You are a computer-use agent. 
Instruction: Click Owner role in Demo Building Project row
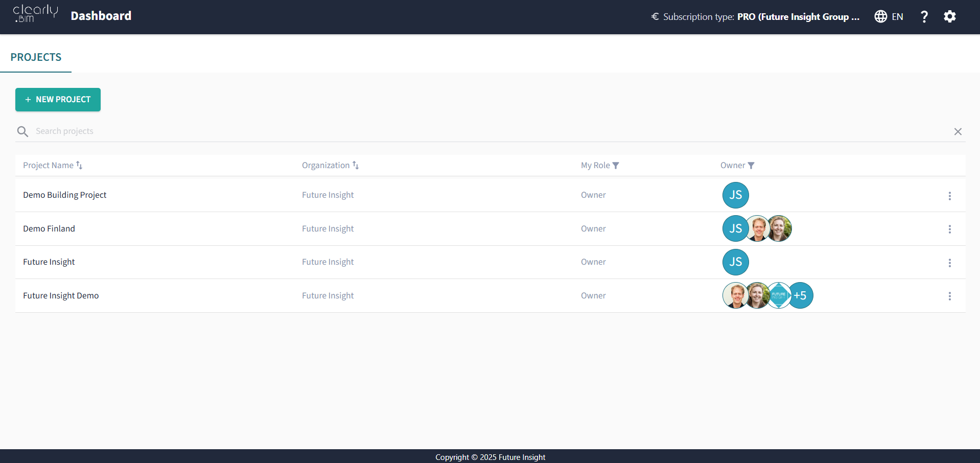point(593,195)
